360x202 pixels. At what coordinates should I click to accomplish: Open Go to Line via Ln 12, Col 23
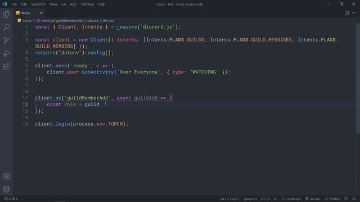tap(229, 199)
